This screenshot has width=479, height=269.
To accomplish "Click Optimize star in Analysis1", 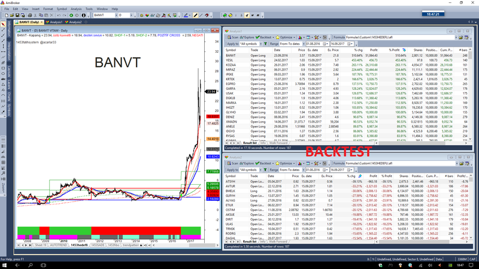I will 284,37.
